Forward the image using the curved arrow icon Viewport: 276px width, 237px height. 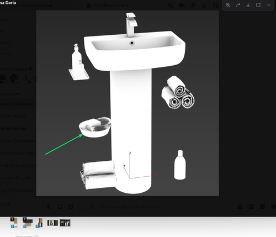(238, 5)
